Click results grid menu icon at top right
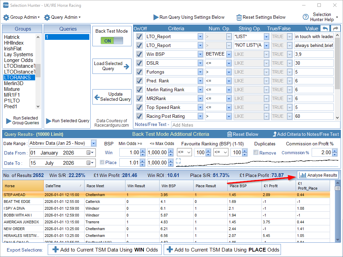Viewport: 343px width, 257px height. click(338, 188)
